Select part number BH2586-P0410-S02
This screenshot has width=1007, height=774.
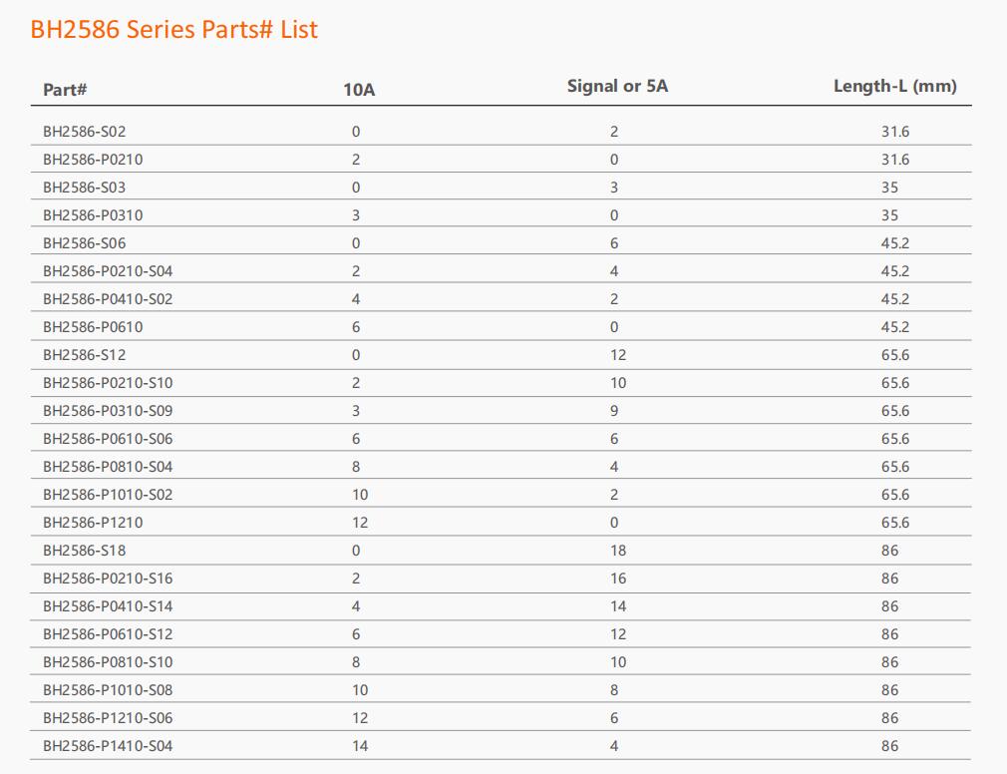pyautogui.click(x=108, y=299)
